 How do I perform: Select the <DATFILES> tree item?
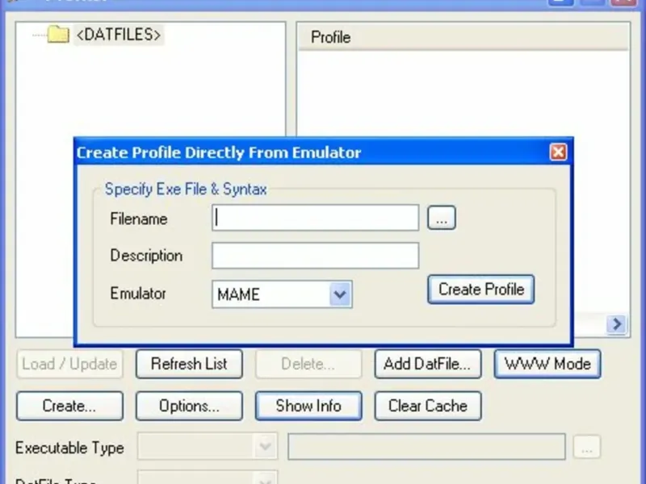coord(119,35)
